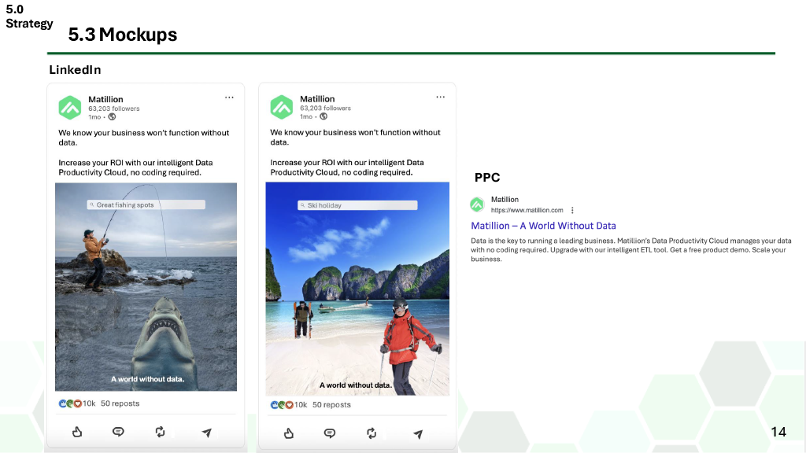Screen dimensions: 806x453
Task: Click the '10k' reaction count on the ski post
Action: coord(301,405)
